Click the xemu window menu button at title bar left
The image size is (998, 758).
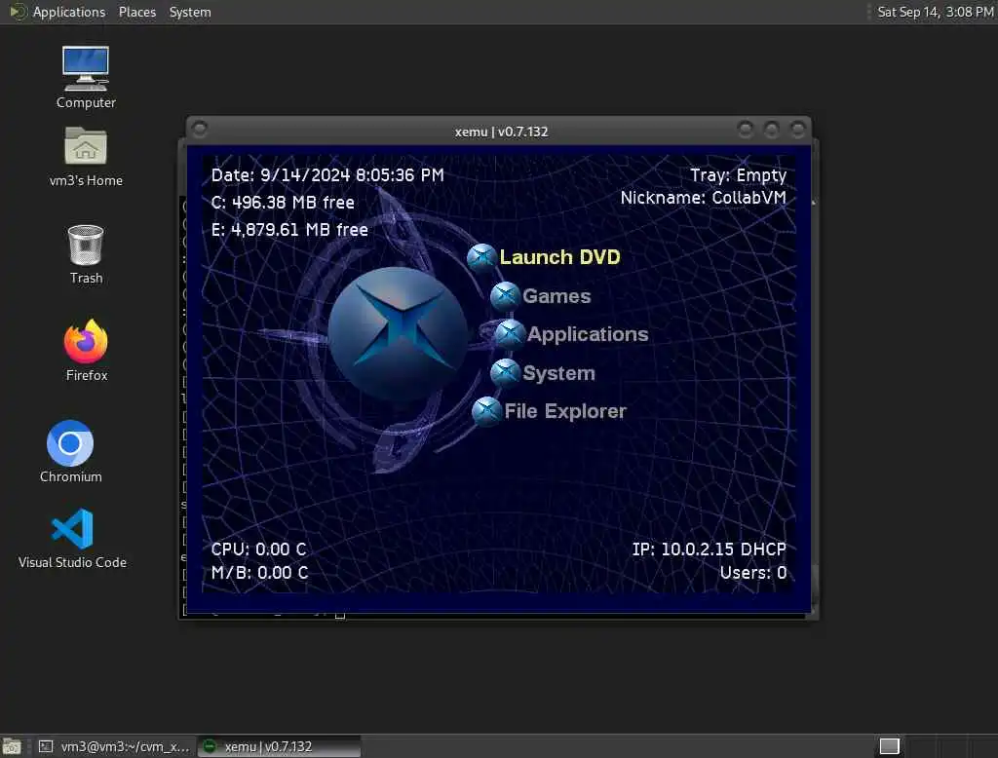[199, 130]
